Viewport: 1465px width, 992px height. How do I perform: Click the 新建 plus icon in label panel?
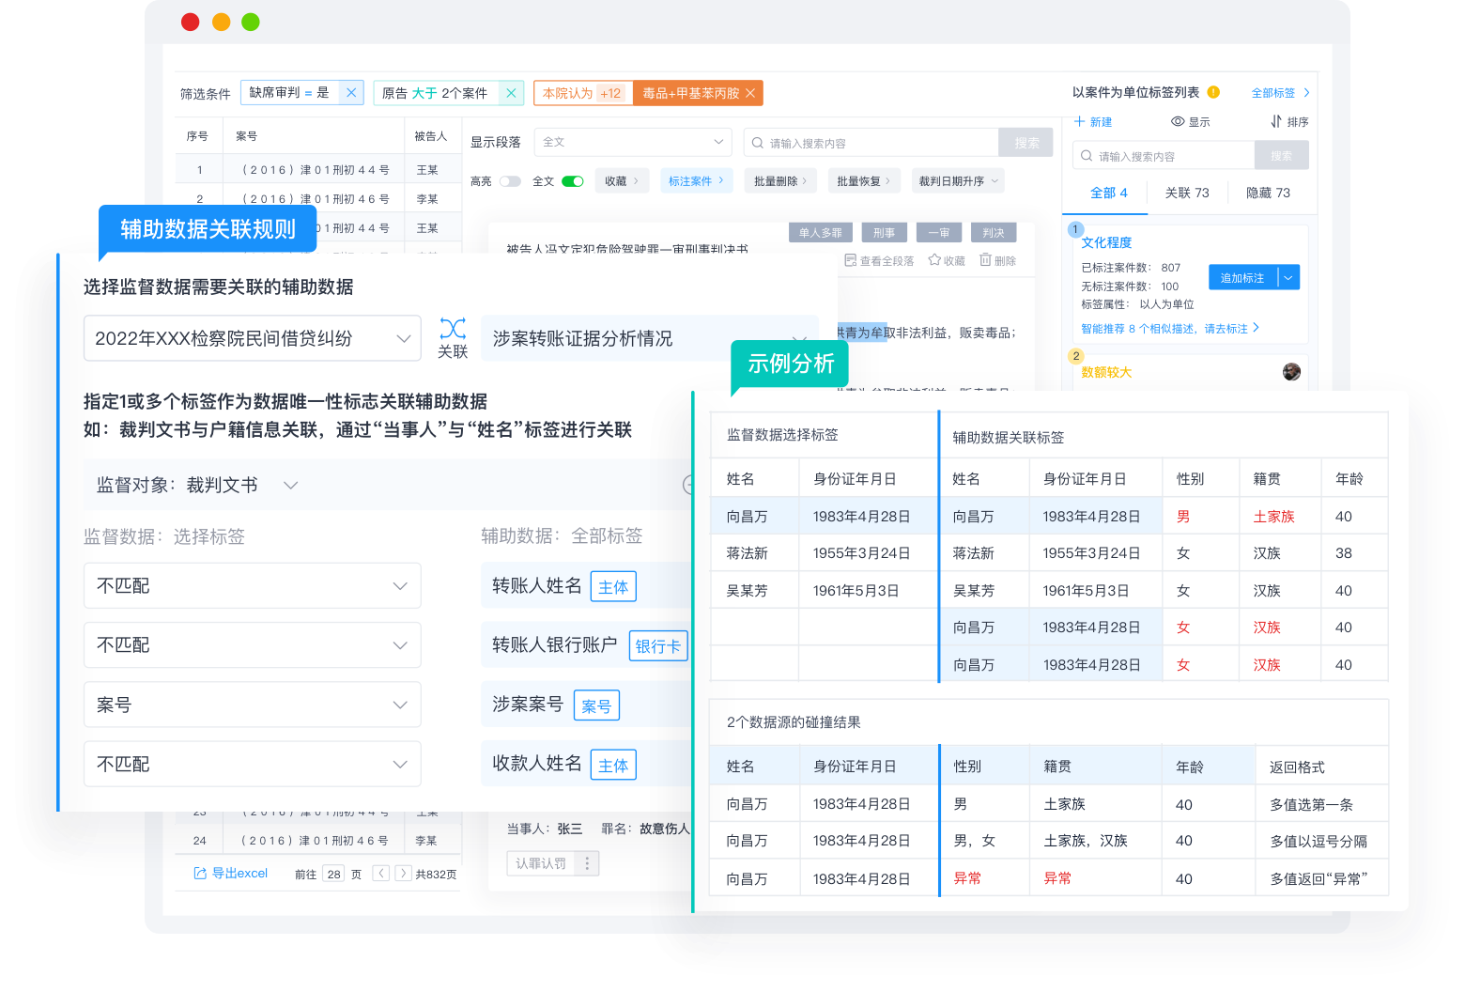pyautogui.click(x=1080, y=121)
